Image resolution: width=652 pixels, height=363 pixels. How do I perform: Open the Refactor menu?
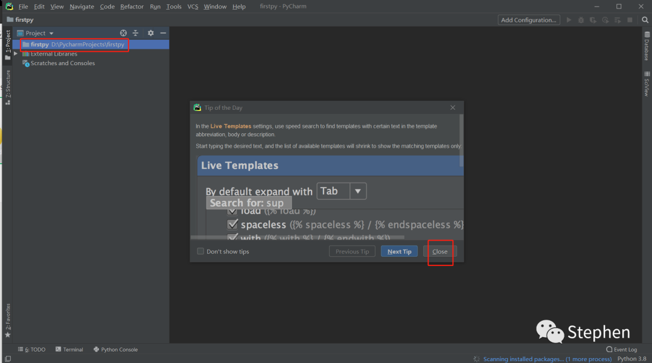(132, 6)
